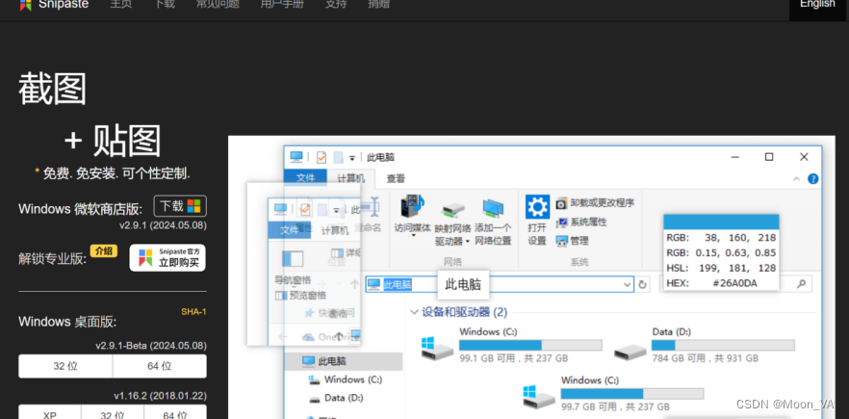Click the yellow 介绍 badge

[x=103, y=250]
